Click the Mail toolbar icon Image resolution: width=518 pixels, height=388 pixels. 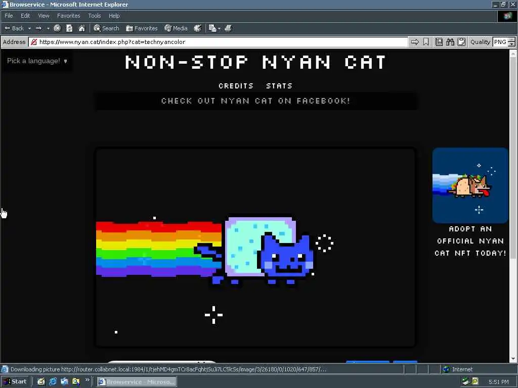click(x=212, y=28)
